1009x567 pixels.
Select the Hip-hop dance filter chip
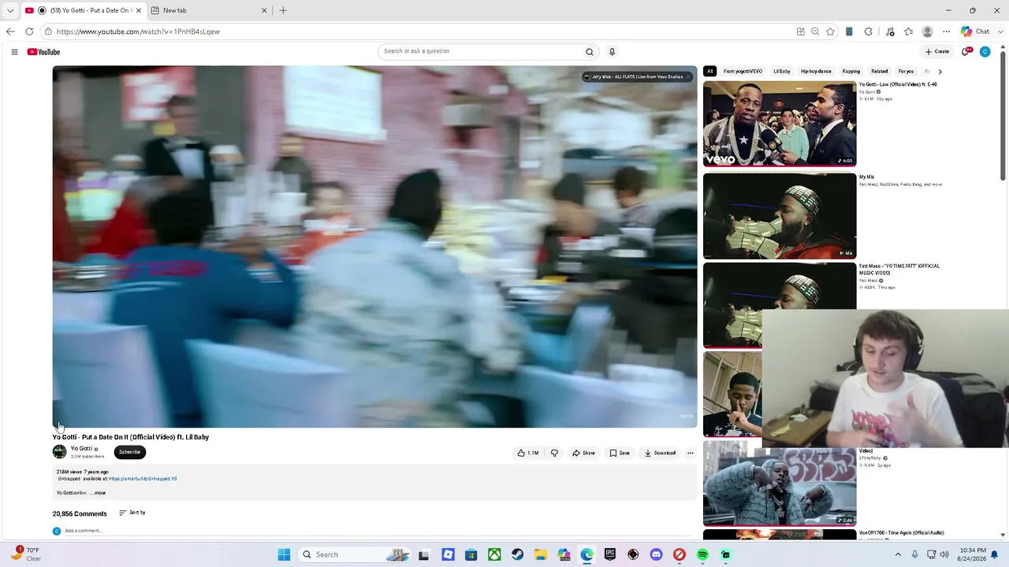pos(816,72)
